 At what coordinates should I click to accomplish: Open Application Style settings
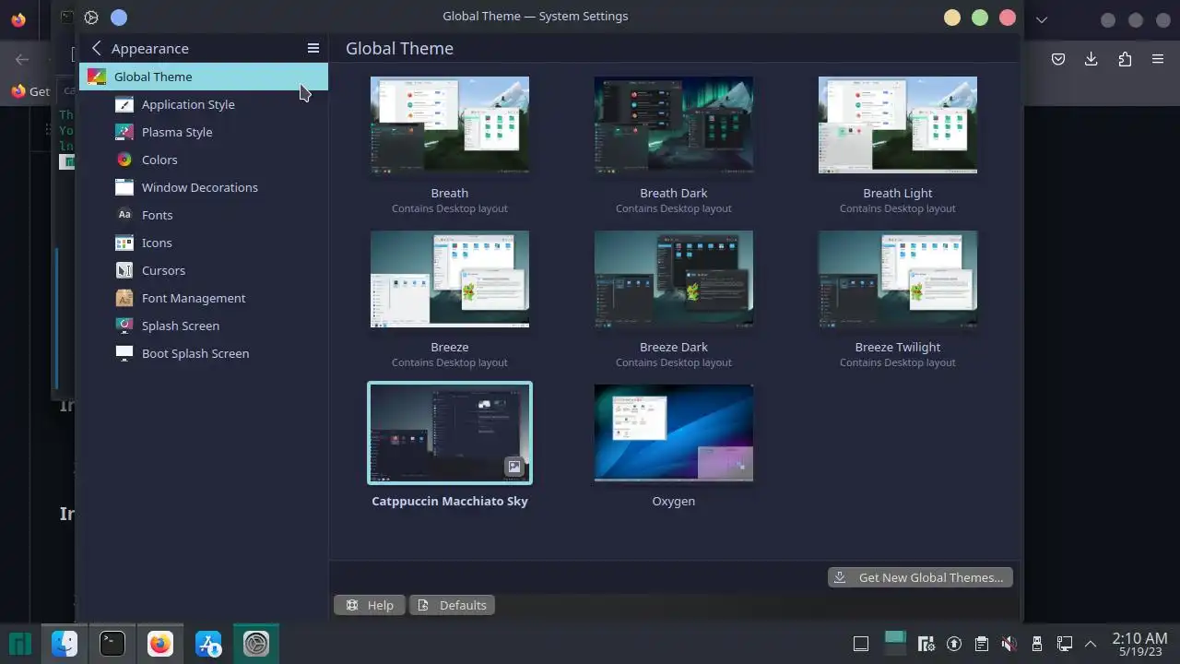click(x=204, y=104)
